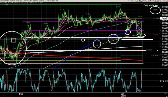Click the 1.05400 price axis label

tap(164, 31)
